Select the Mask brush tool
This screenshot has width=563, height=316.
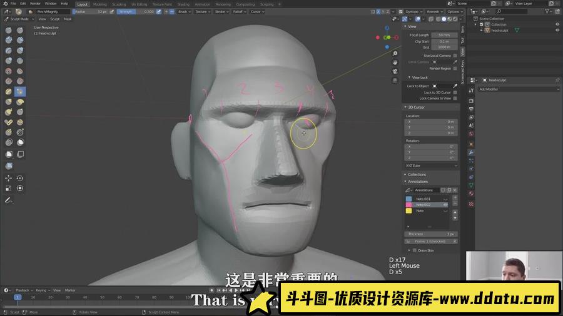coord(20,142)
